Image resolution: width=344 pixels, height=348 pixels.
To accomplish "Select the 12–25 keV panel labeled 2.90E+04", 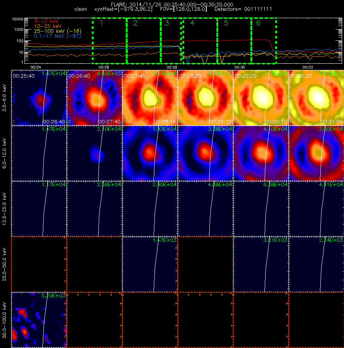I will (150, 209).
